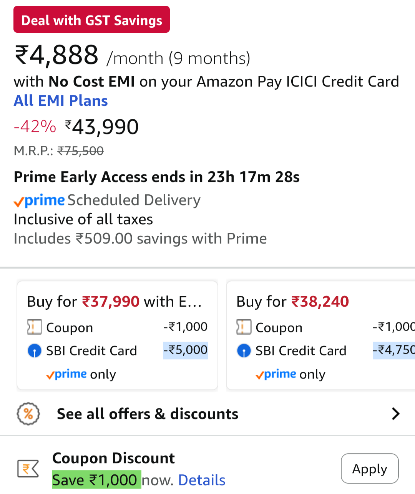Tap the percent offers badge icon

pyautogui.click(x=28, y=414)
